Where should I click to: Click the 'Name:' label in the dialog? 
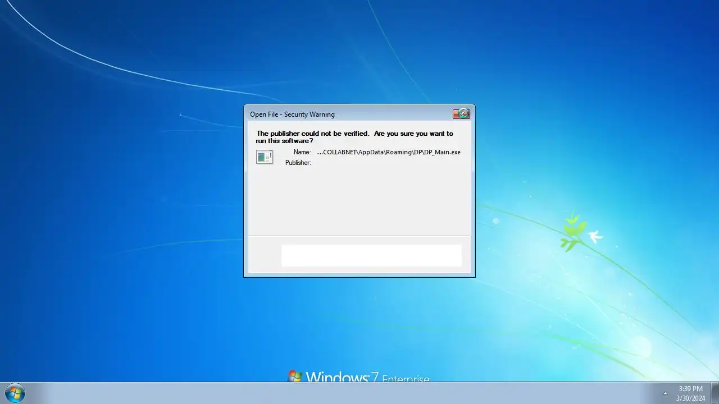click(302, 152)
